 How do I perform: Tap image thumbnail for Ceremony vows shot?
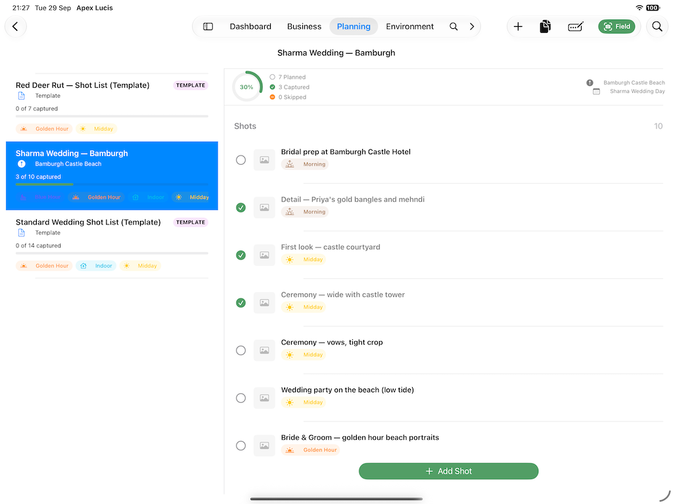pyautogui.click(x=264, y=350)
